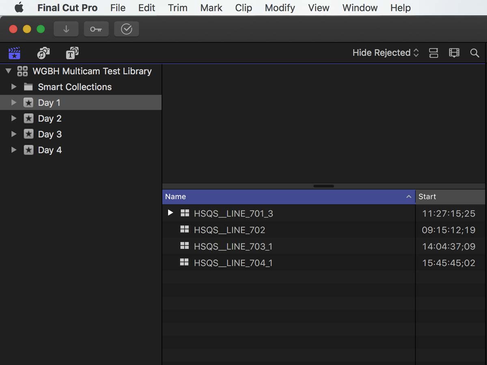Viewport: 487px width, 365px height.
Task: Expand the Day 3 event triangle
Action: tap(14, 134)
